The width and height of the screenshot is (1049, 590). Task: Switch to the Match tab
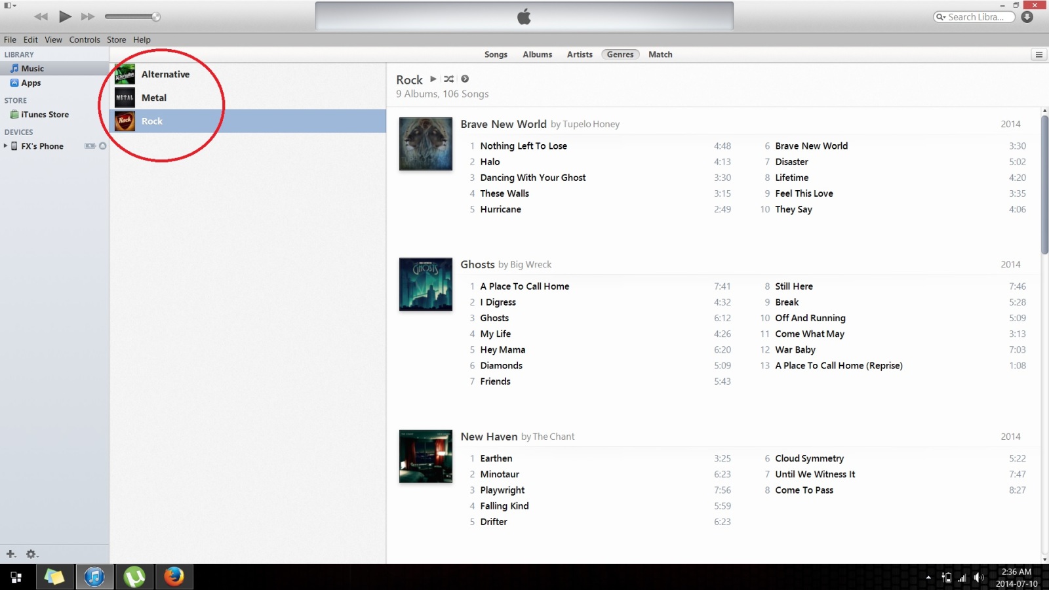pyautogui.click(x=660, y=54)
